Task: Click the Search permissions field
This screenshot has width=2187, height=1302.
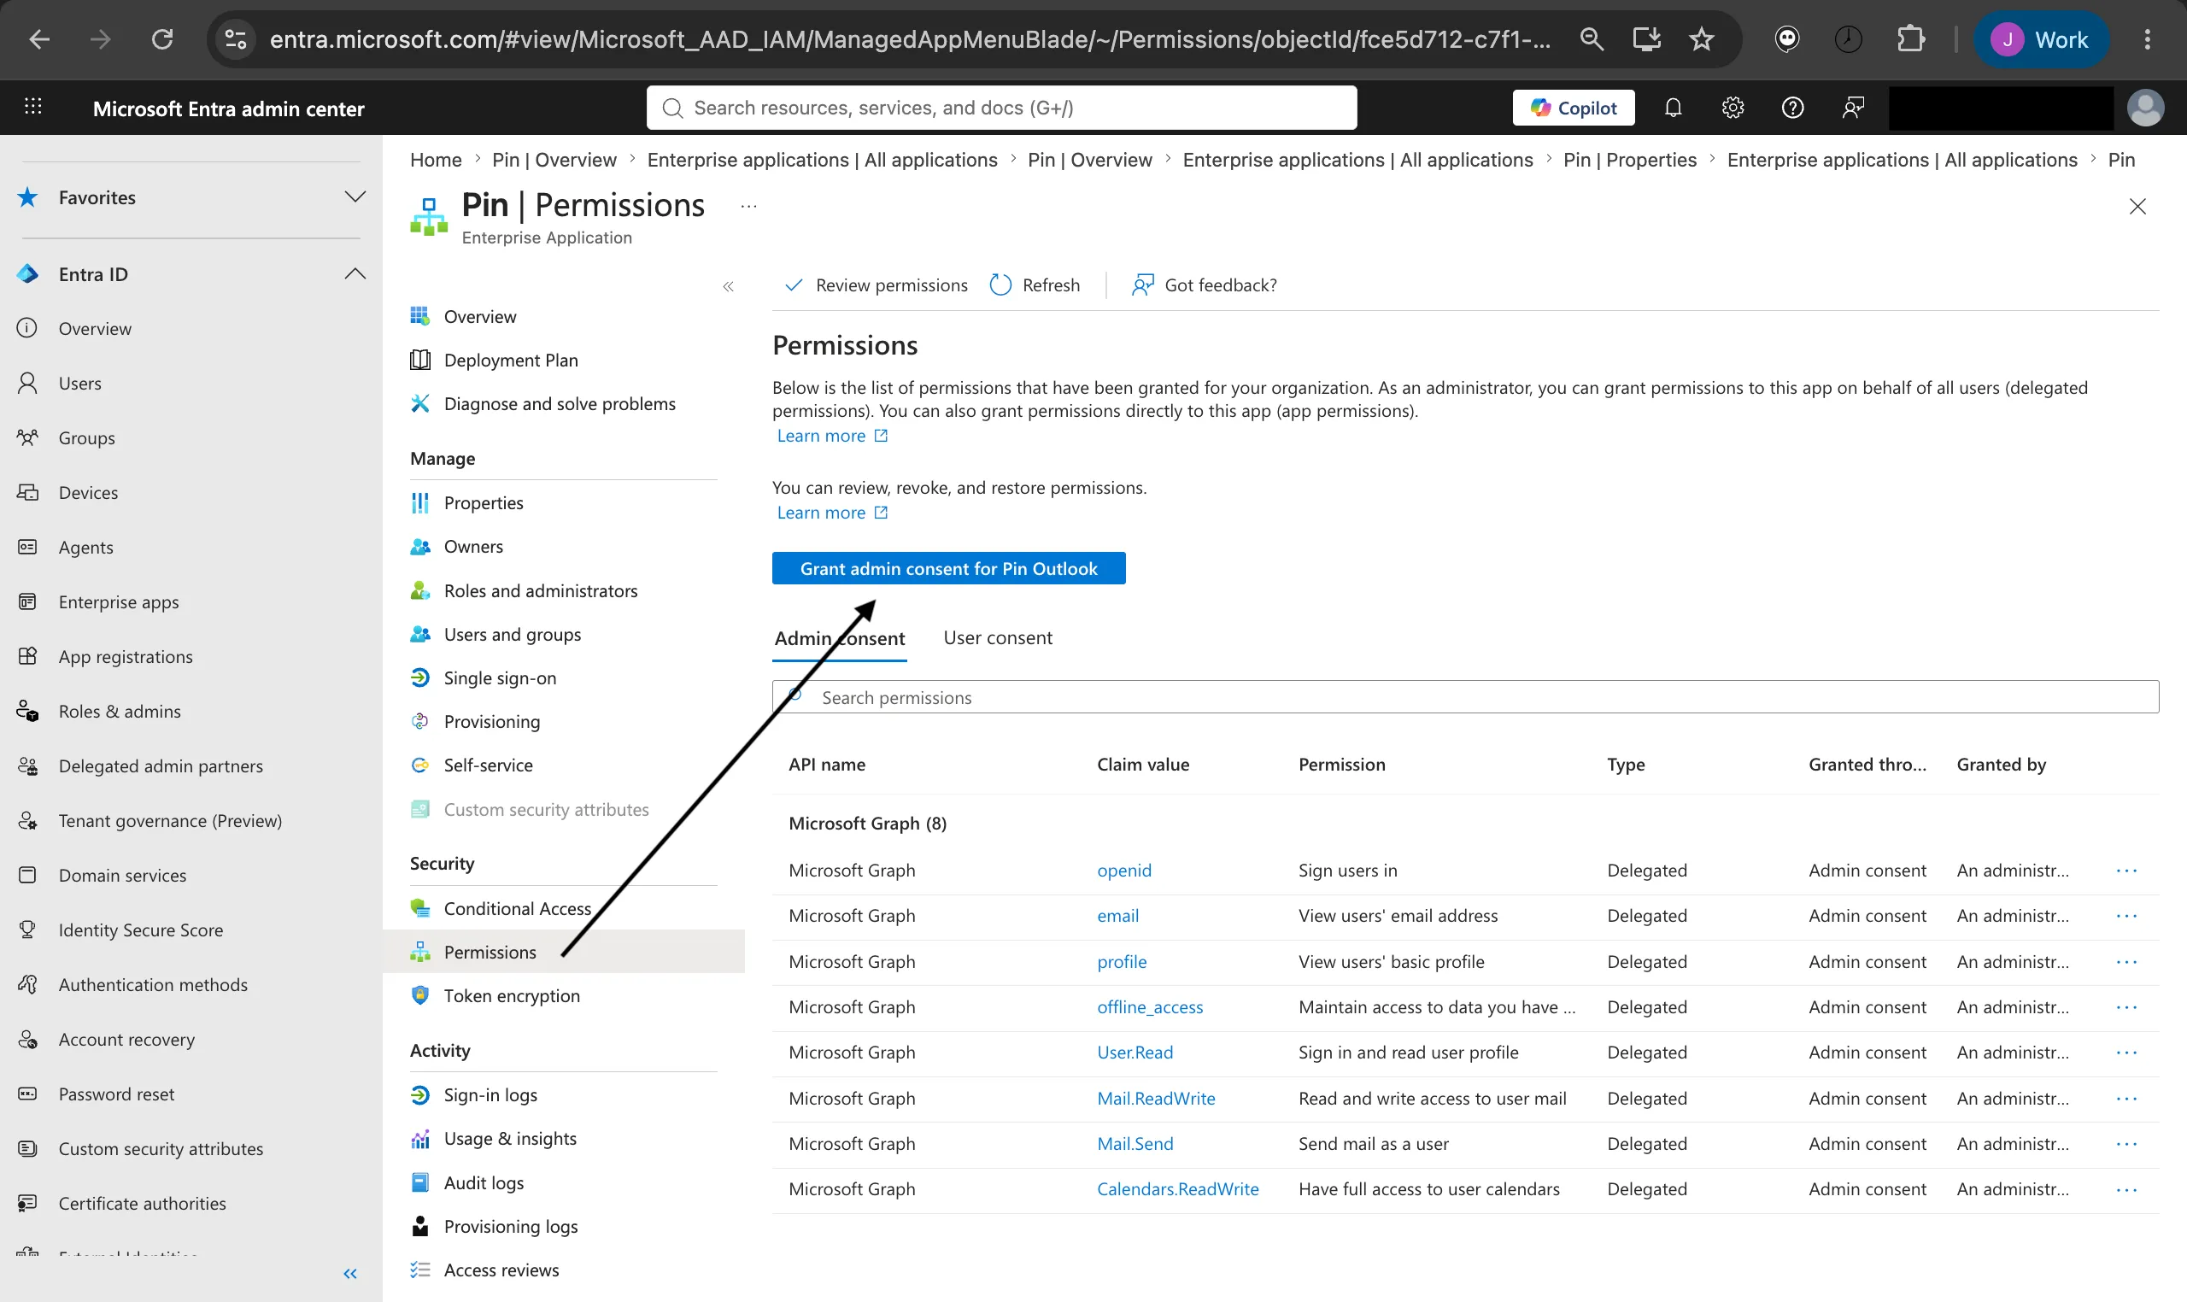Action: 1465,697
